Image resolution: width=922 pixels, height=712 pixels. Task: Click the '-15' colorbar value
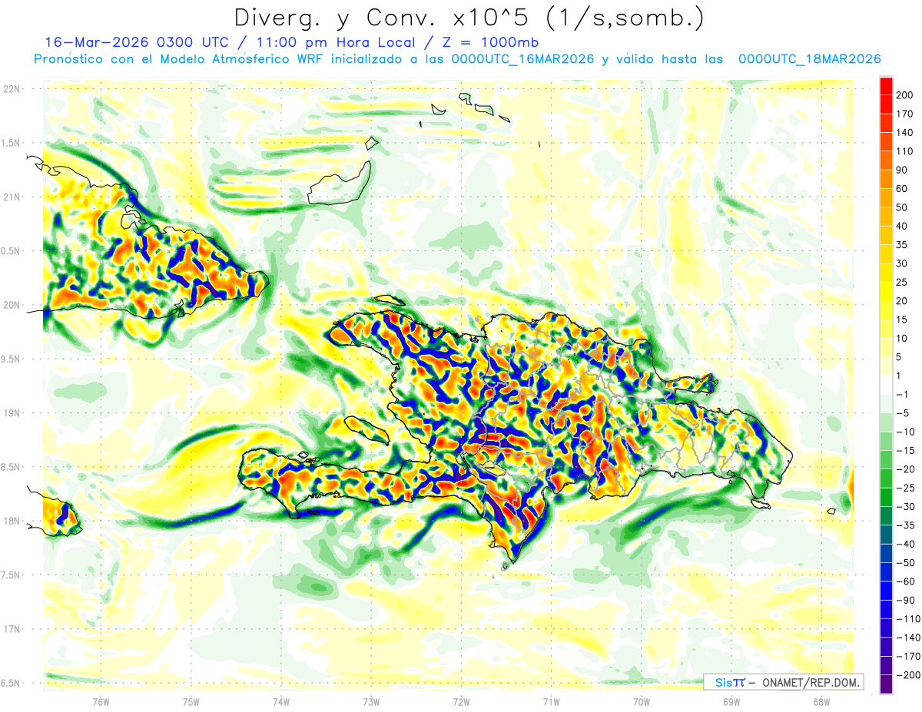coord(904,450)
